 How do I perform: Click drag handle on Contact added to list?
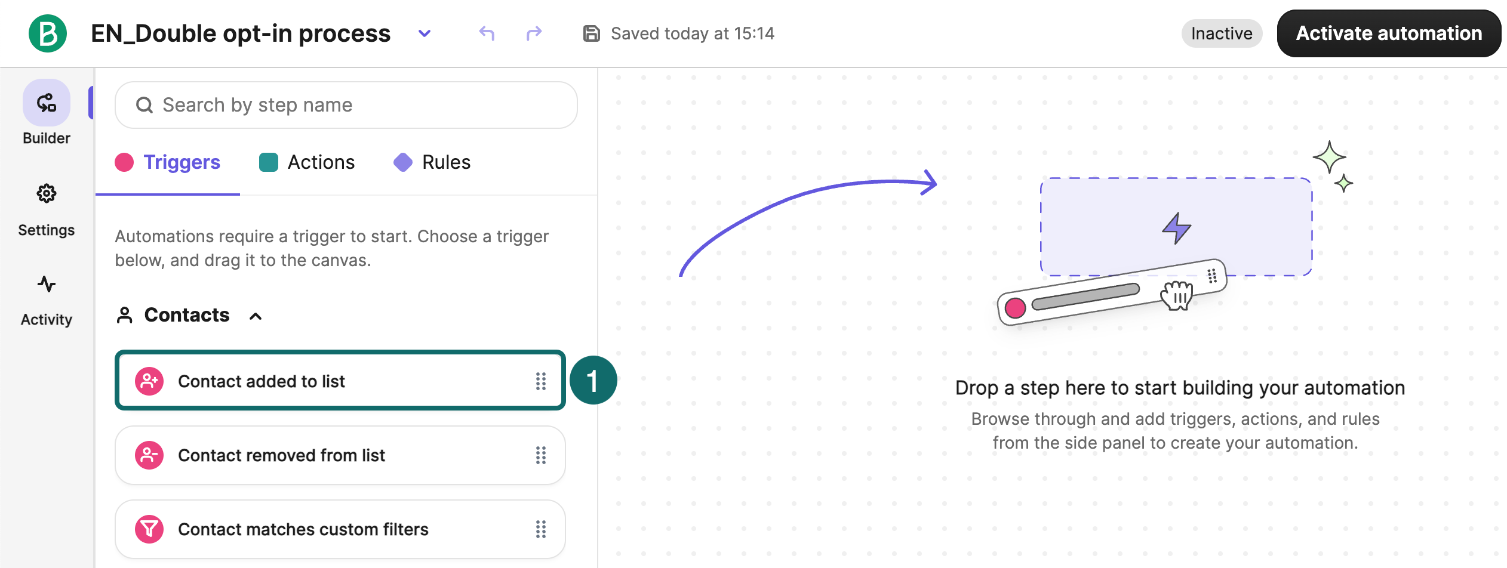pyautogui.click(x=541, y=381)
